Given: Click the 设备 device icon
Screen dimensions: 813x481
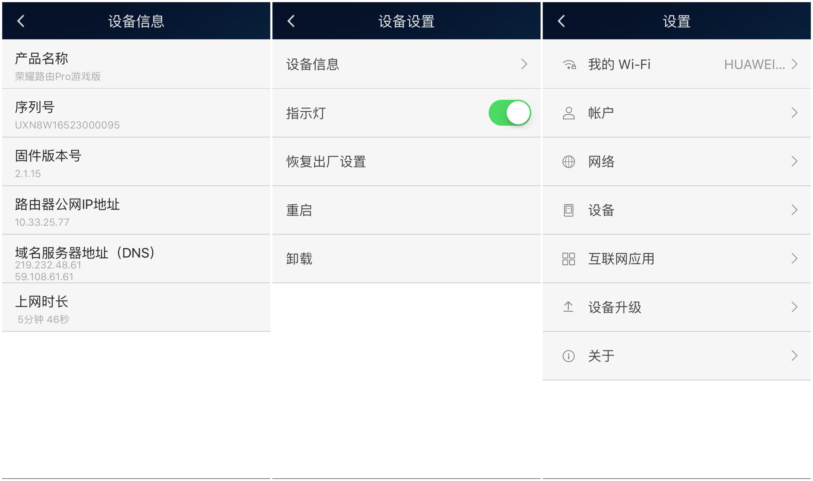Looking at the screenshot, I should 568,210.
